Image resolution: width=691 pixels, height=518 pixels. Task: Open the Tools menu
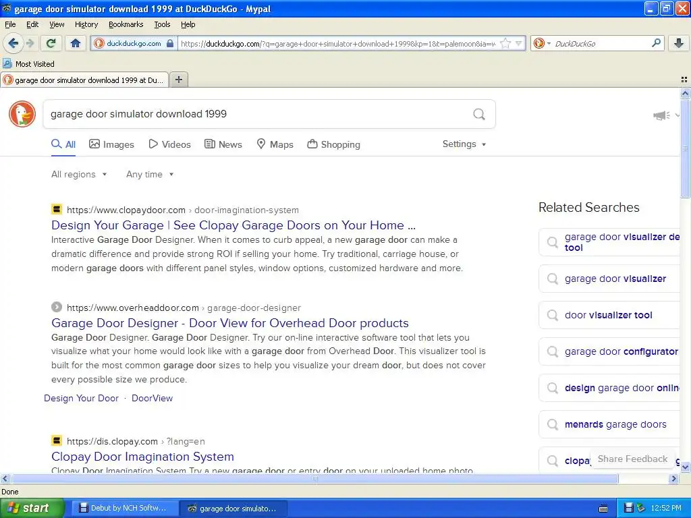point(162,24)
